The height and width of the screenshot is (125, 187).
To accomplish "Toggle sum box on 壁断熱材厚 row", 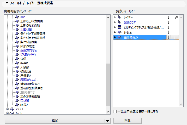I will point(172,37).
